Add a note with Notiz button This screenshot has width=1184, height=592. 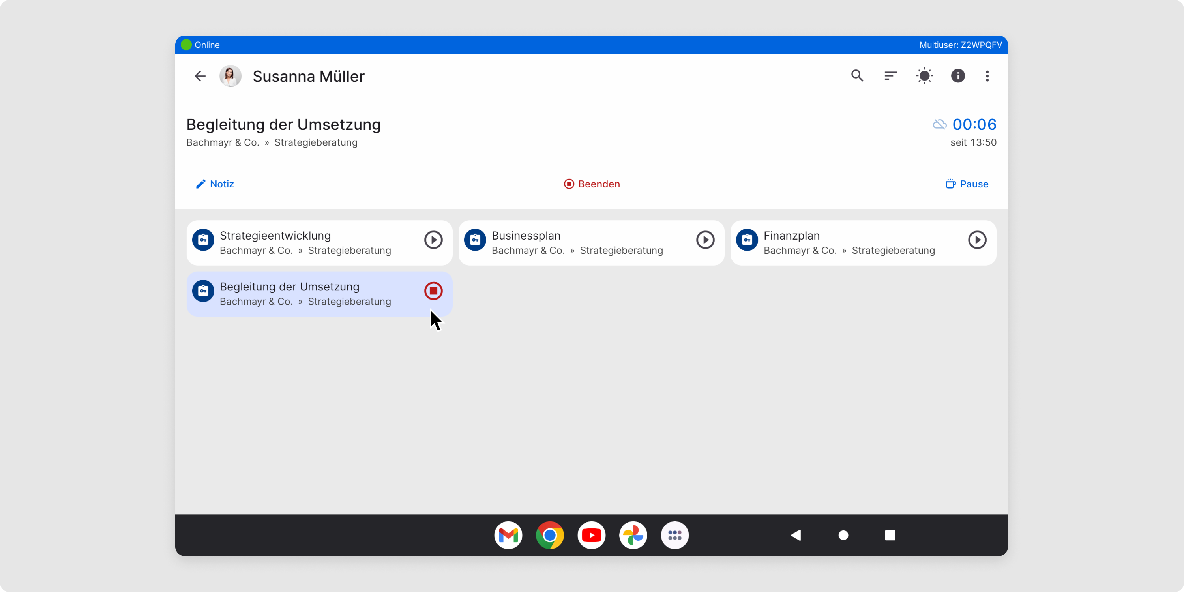click(x=215, y=184)
